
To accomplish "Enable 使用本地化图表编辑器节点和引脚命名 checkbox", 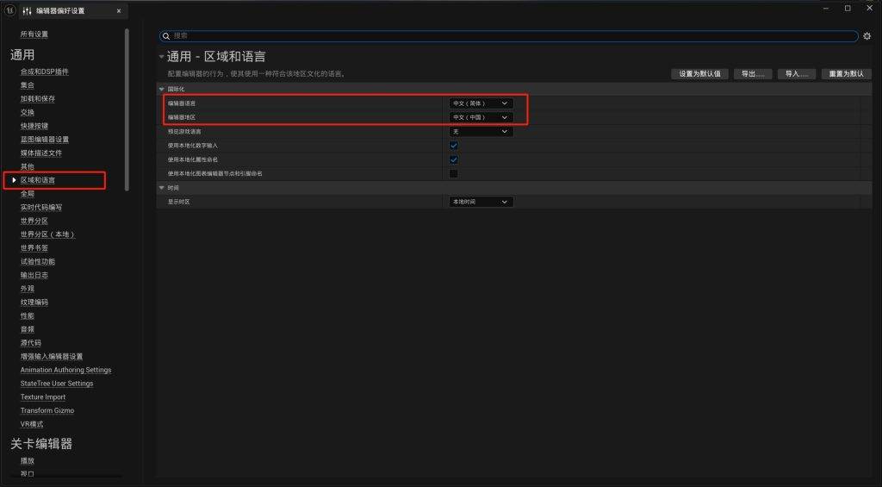I will tap(454, 173).
